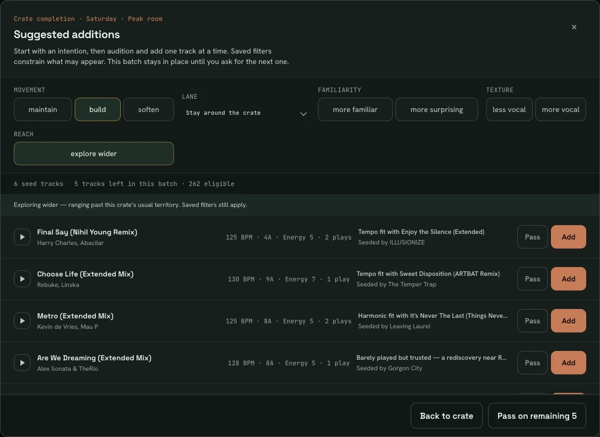The width and height of the screenshot is (600, 437).
Task: Pass on Are We Dreaming (Extended Mix)
Action: (532, 363)
